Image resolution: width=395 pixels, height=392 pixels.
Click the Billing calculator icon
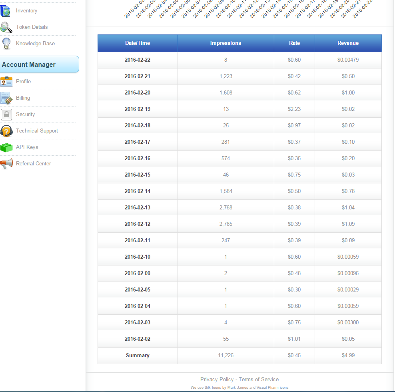6,98
